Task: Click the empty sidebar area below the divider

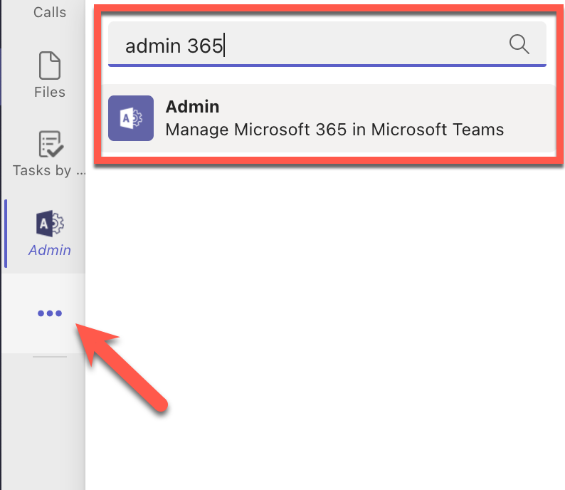Action: (43, 424)
